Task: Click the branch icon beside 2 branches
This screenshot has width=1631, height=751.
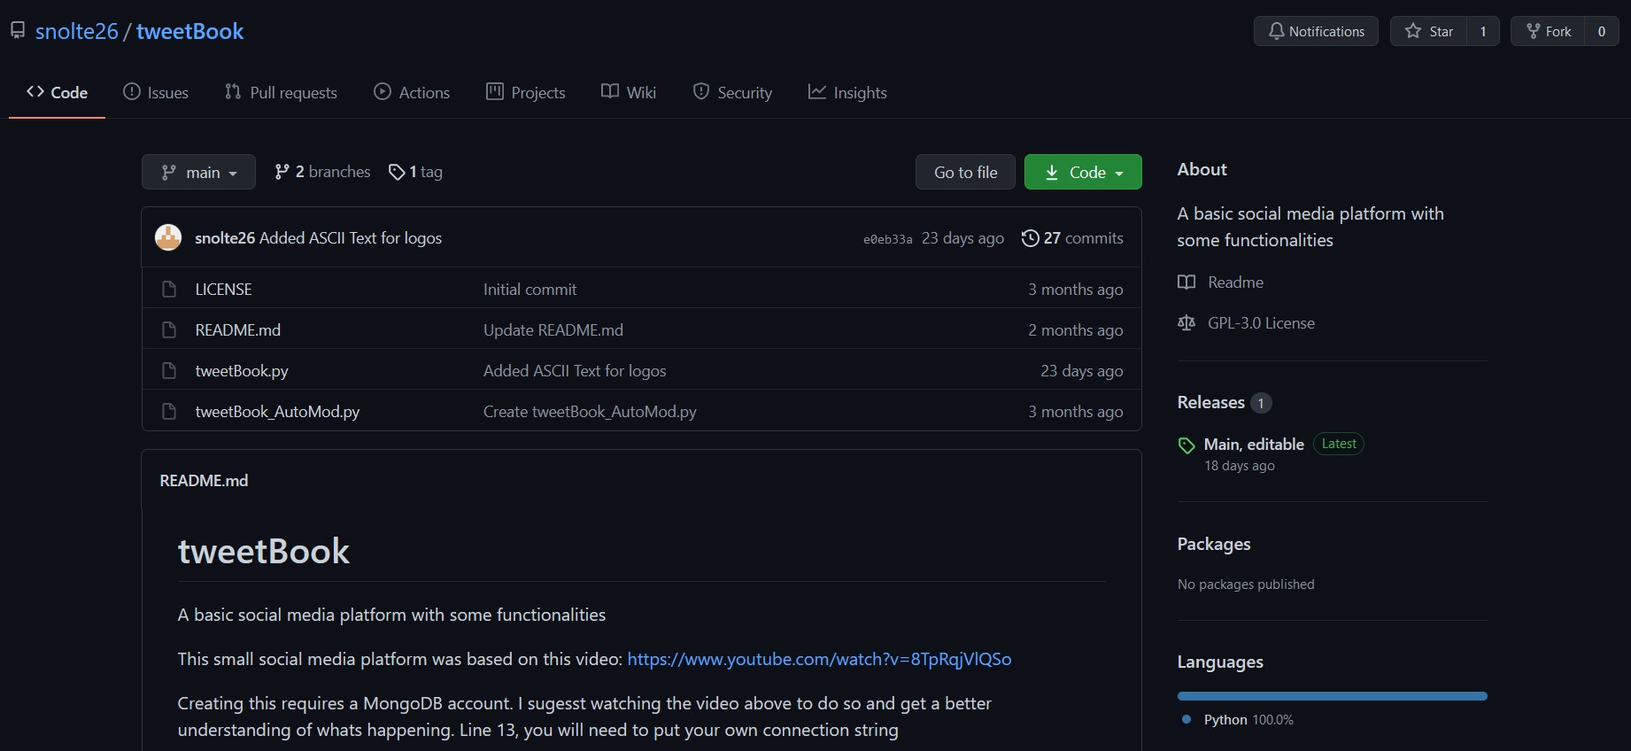Action: (282, 172)
